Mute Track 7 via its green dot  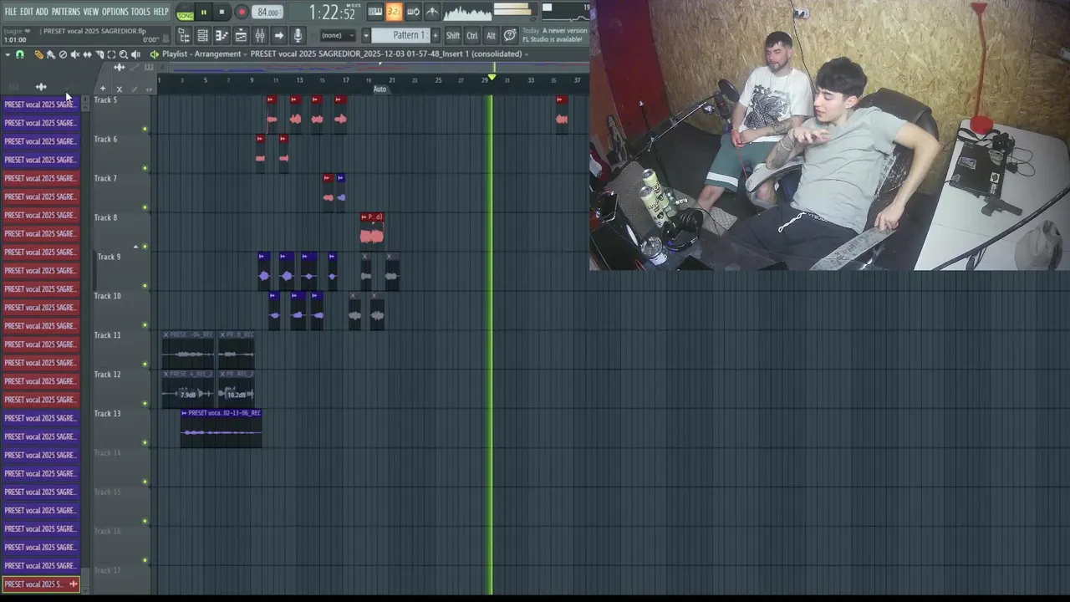[x=145, y=207]
